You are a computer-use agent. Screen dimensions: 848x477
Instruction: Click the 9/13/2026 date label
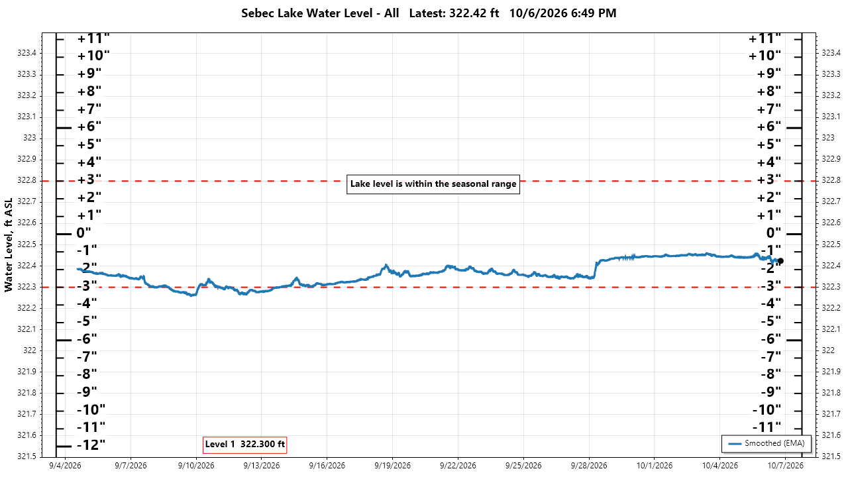262,466
